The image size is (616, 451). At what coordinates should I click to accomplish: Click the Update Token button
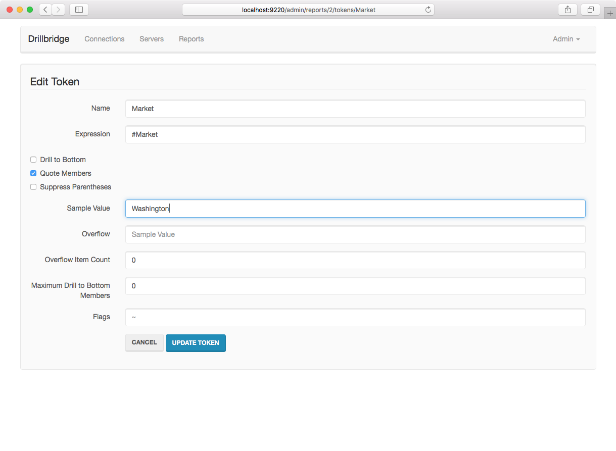[196, 343]
